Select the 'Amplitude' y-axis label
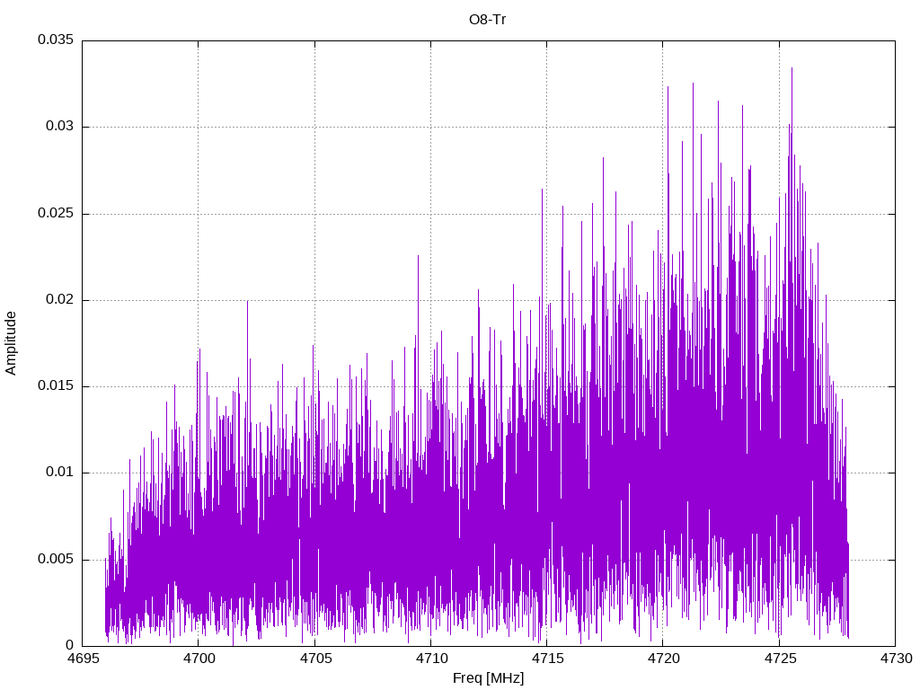920x690 pixels. [11, 343]
